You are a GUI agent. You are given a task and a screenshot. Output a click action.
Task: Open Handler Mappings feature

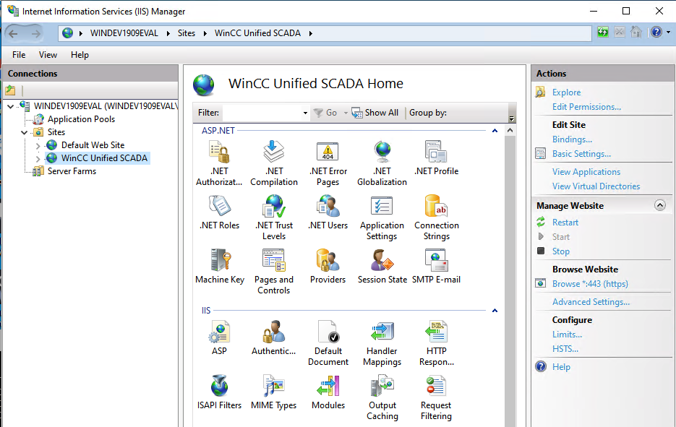pos(382,343)
